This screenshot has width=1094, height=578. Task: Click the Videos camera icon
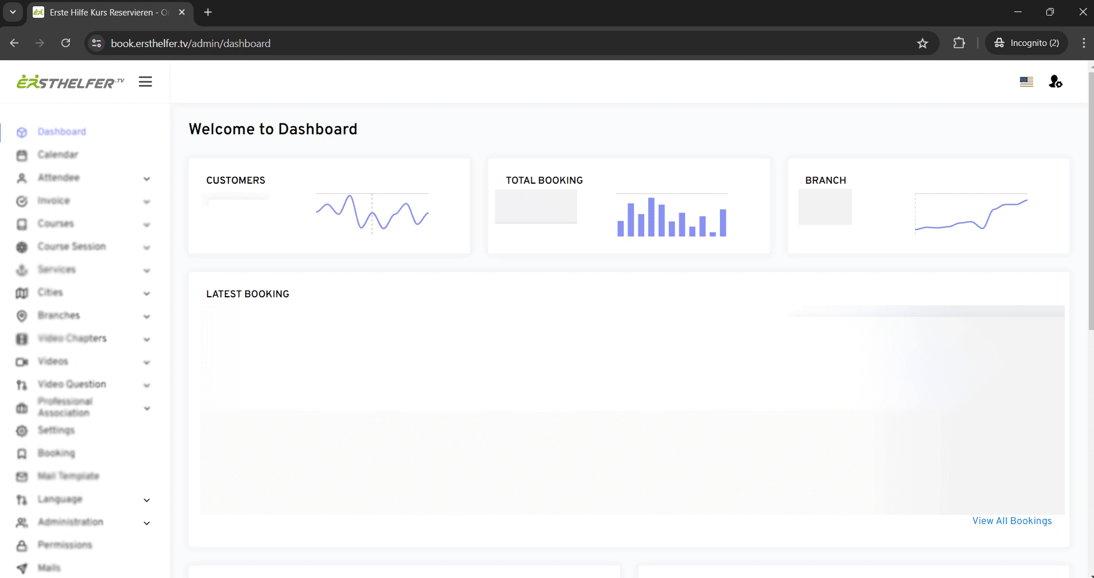[22, 362]
